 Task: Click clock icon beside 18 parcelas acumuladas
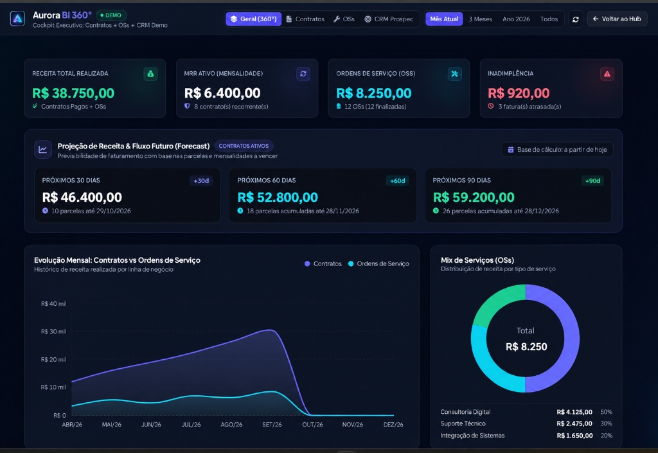(240, 211)
